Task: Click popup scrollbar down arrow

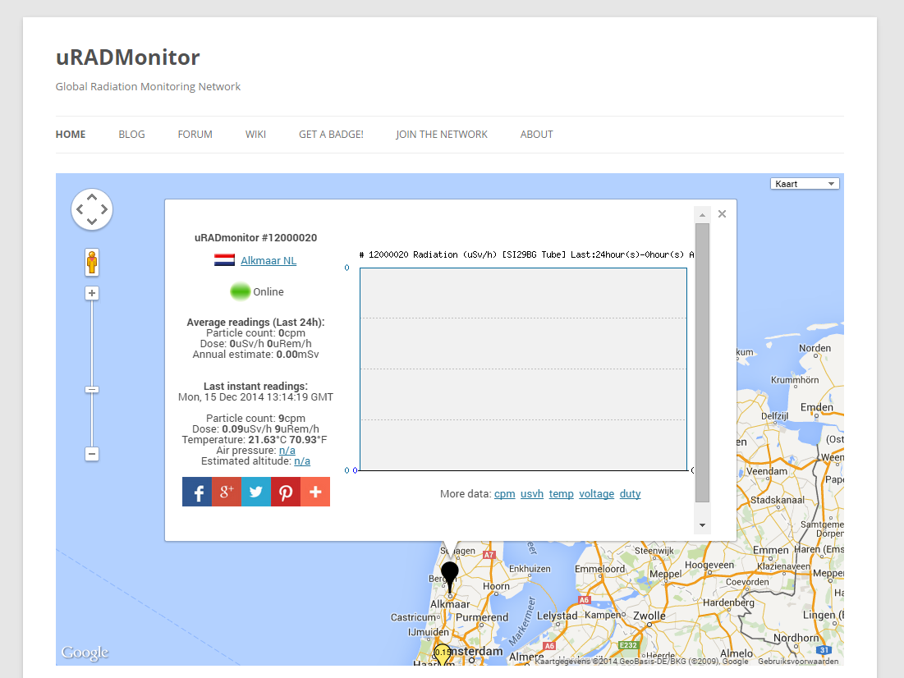Action: 702,525
